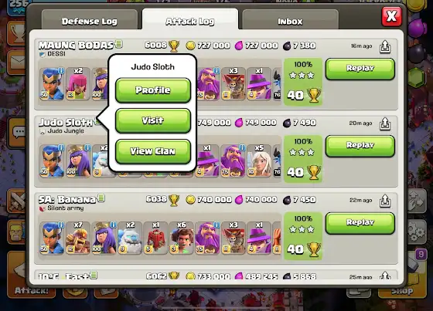Tap the Healer troop icon in Judo Sloth row
433x311 pixels.
point(259,161)
